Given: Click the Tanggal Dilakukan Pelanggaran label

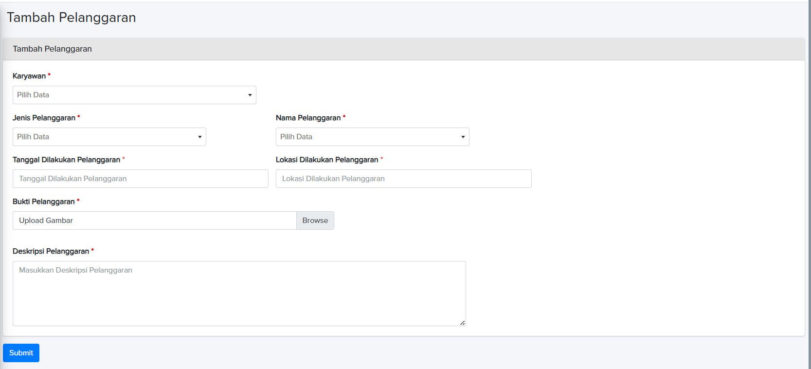Looking at the screenshot, I should tap(66, 160).
